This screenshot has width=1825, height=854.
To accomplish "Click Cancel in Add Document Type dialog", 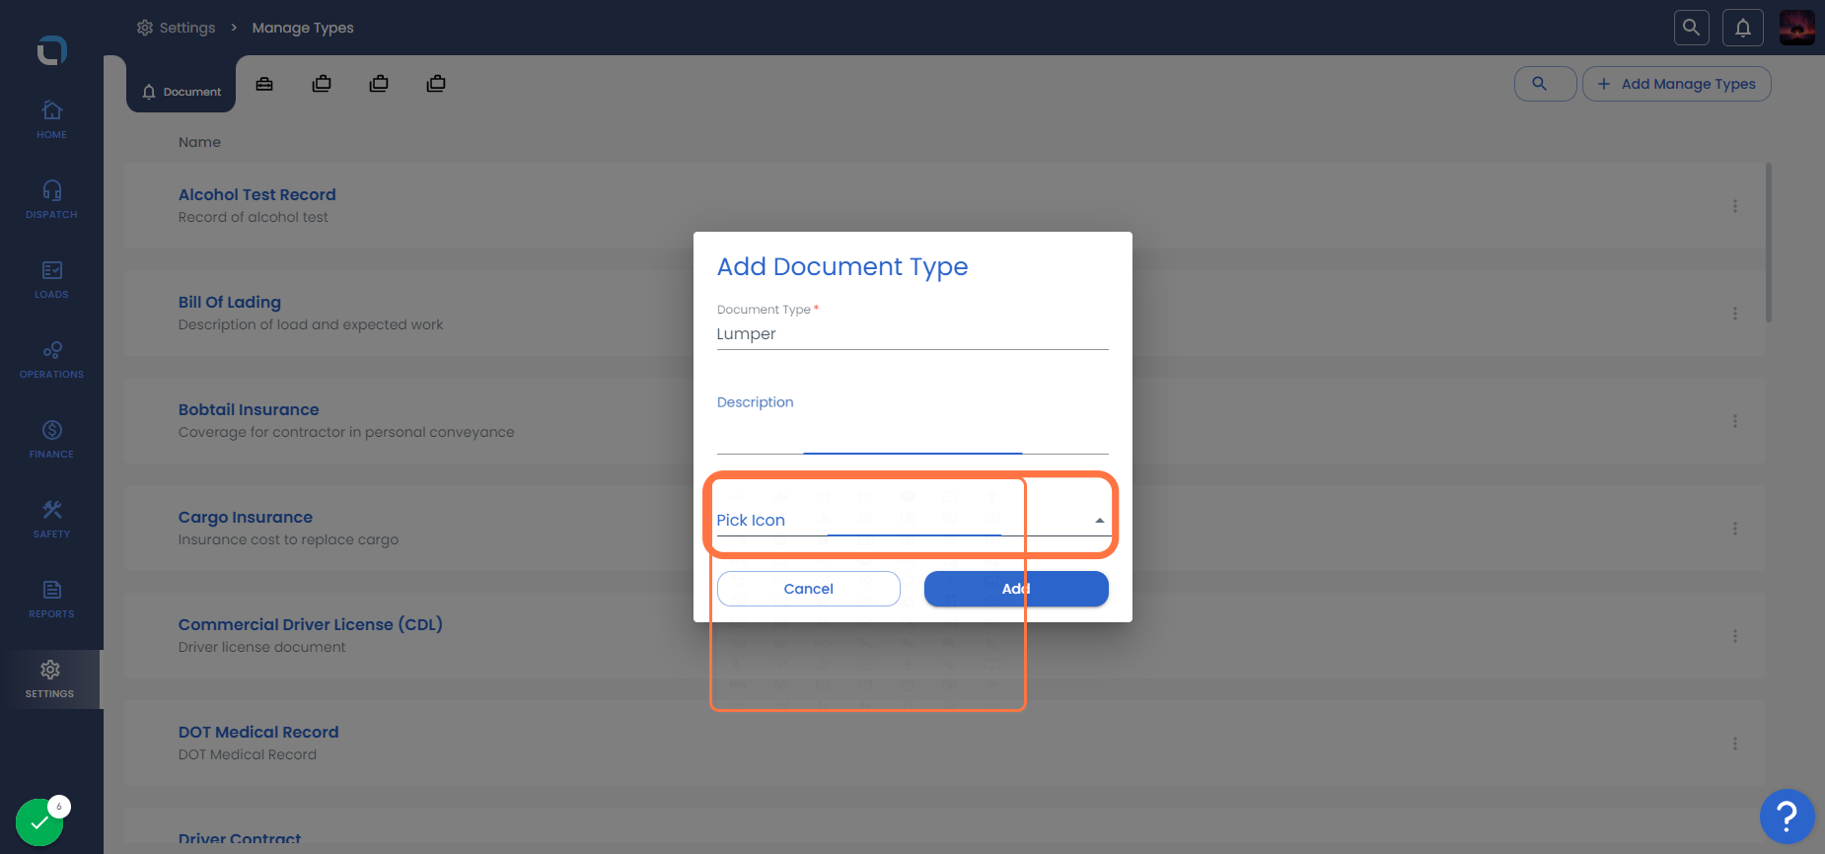I will click(x=809, y=589).
